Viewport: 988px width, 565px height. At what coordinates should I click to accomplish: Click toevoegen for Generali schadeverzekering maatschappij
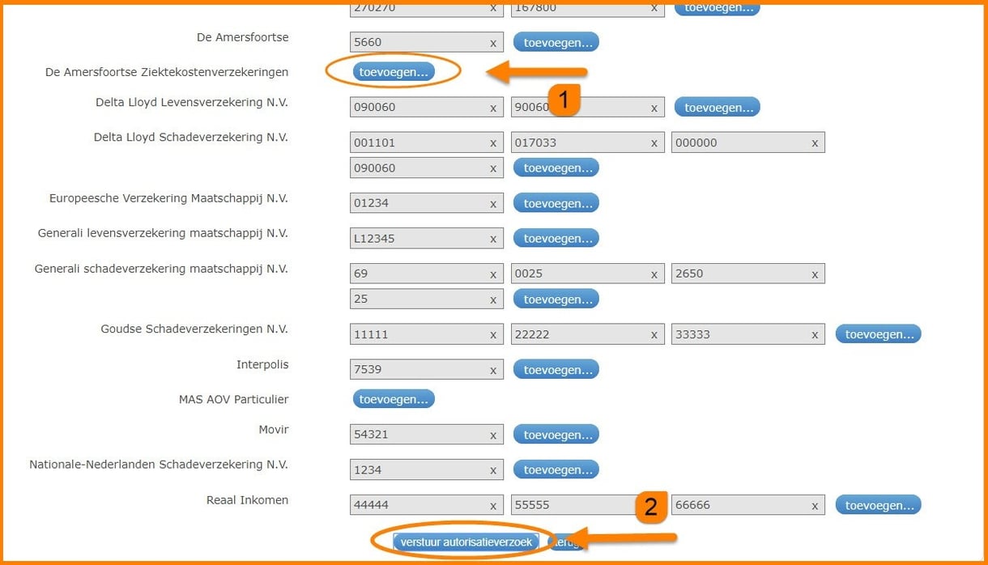(x=556, y=299)
